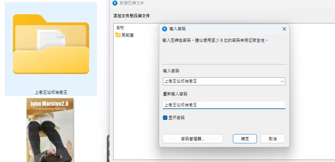Select the small folder icon next to 芙莉莲
Screen dimensions: 335x162
click(118, 35)
